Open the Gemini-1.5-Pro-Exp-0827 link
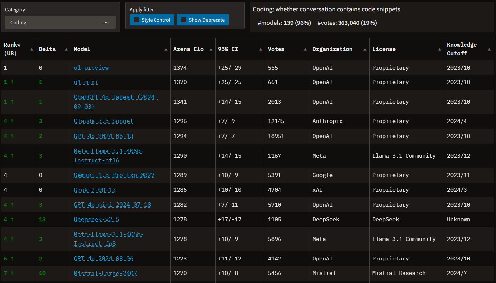 click(114, 175)
